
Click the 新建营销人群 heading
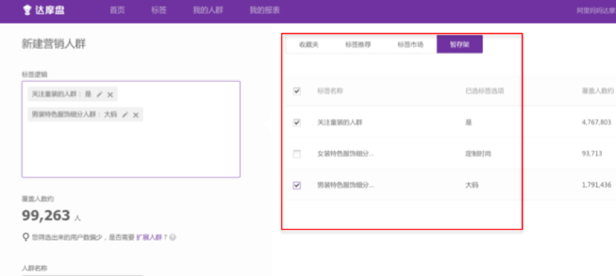(x=53, y=44)
